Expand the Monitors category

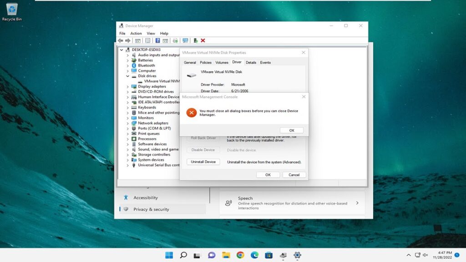(127, 118)
